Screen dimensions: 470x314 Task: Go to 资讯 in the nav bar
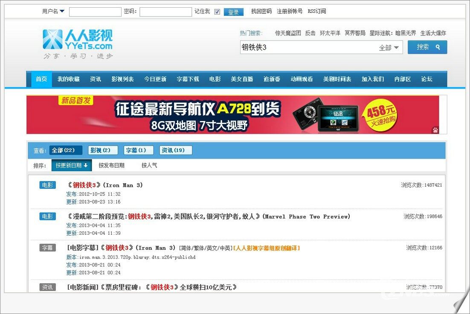95,79
